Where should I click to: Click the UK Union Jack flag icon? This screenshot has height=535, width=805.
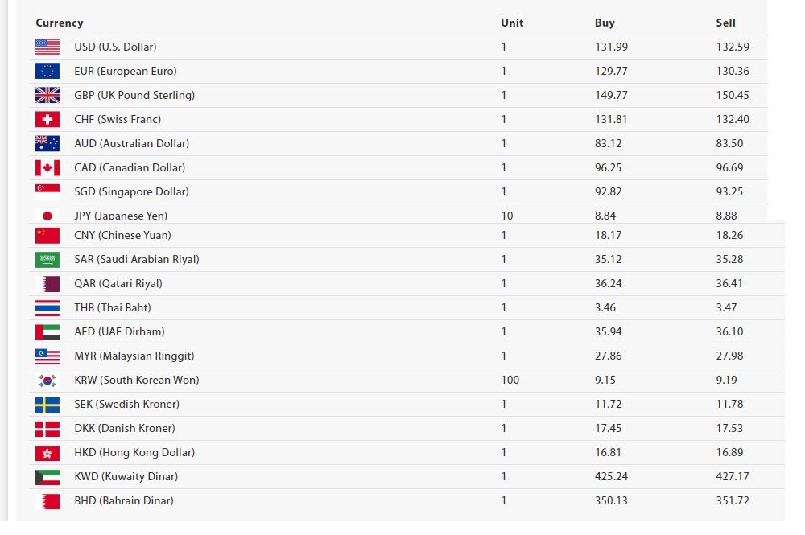click(47, 95)
